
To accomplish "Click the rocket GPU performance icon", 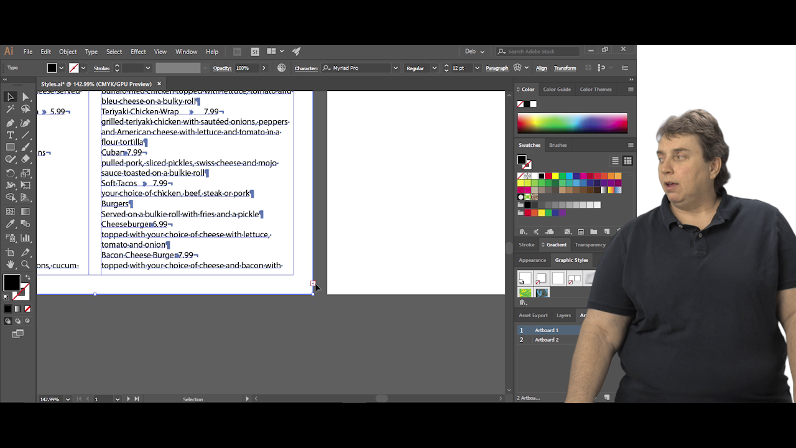I will [x=297, y=52].
